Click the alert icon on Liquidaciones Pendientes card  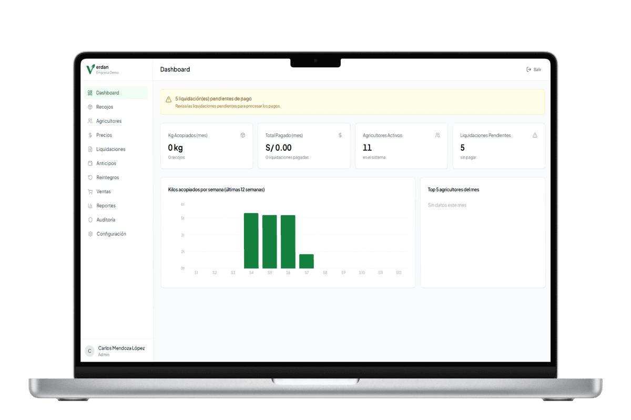(535, 135)
